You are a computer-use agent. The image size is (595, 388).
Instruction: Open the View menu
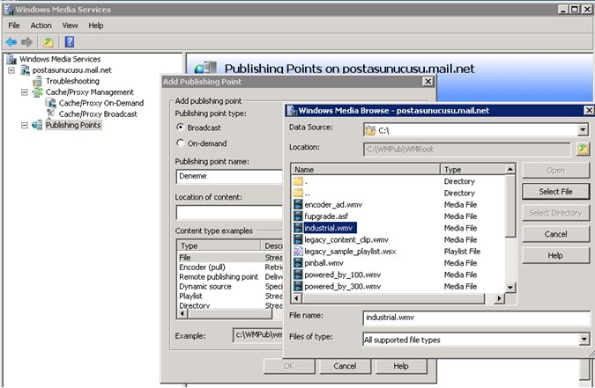coord(71,26)
